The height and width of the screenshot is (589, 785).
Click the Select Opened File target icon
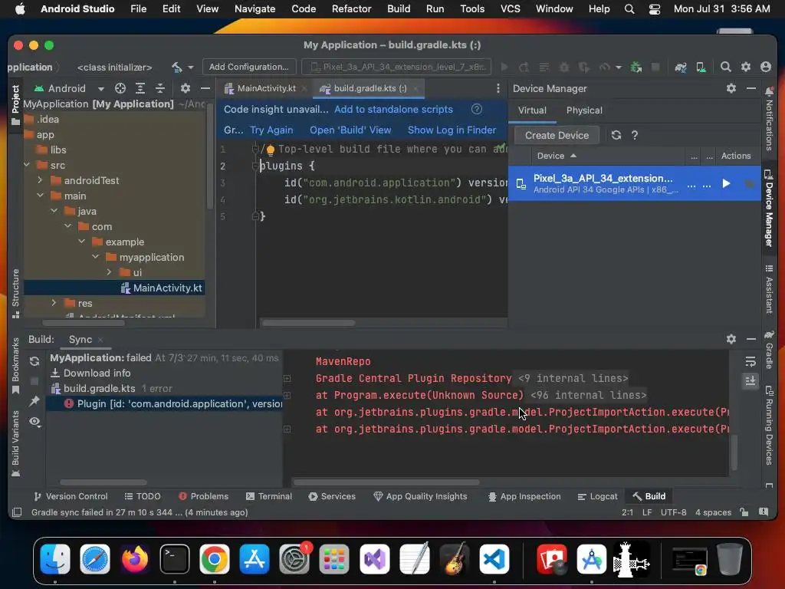pos(120,89)
